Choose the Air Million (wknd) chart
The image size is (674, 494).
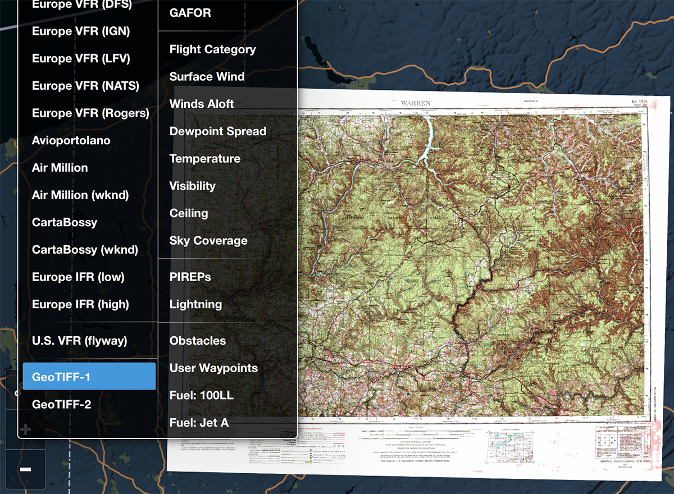click(80, 195)
